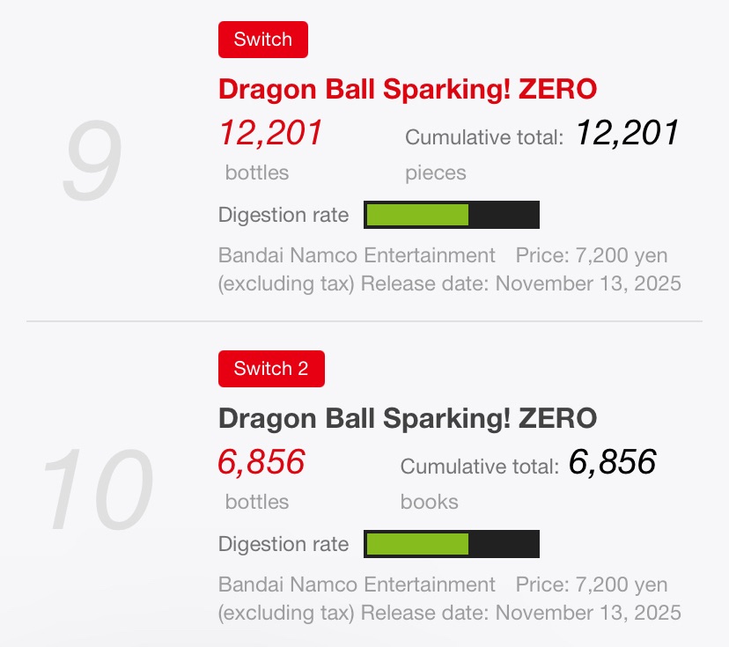This screenshot has height=647, width=729.
Task: Click the red Switch platform tag
Action: point(262,40)
